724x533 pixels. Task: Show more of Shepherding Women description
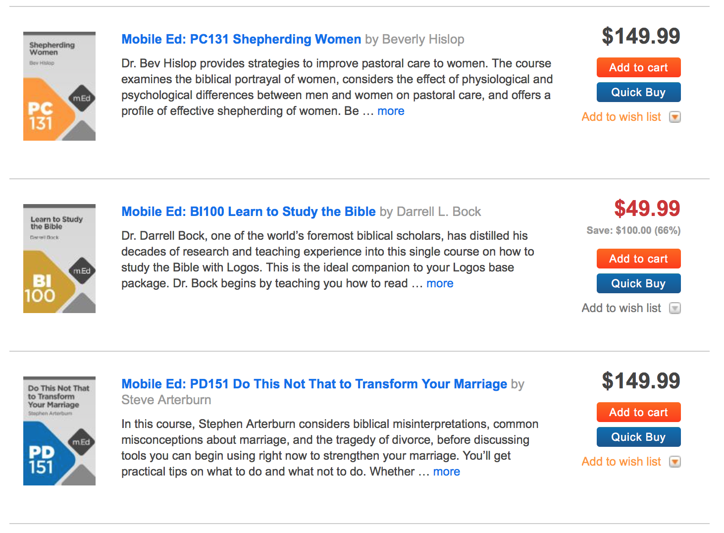391,111
